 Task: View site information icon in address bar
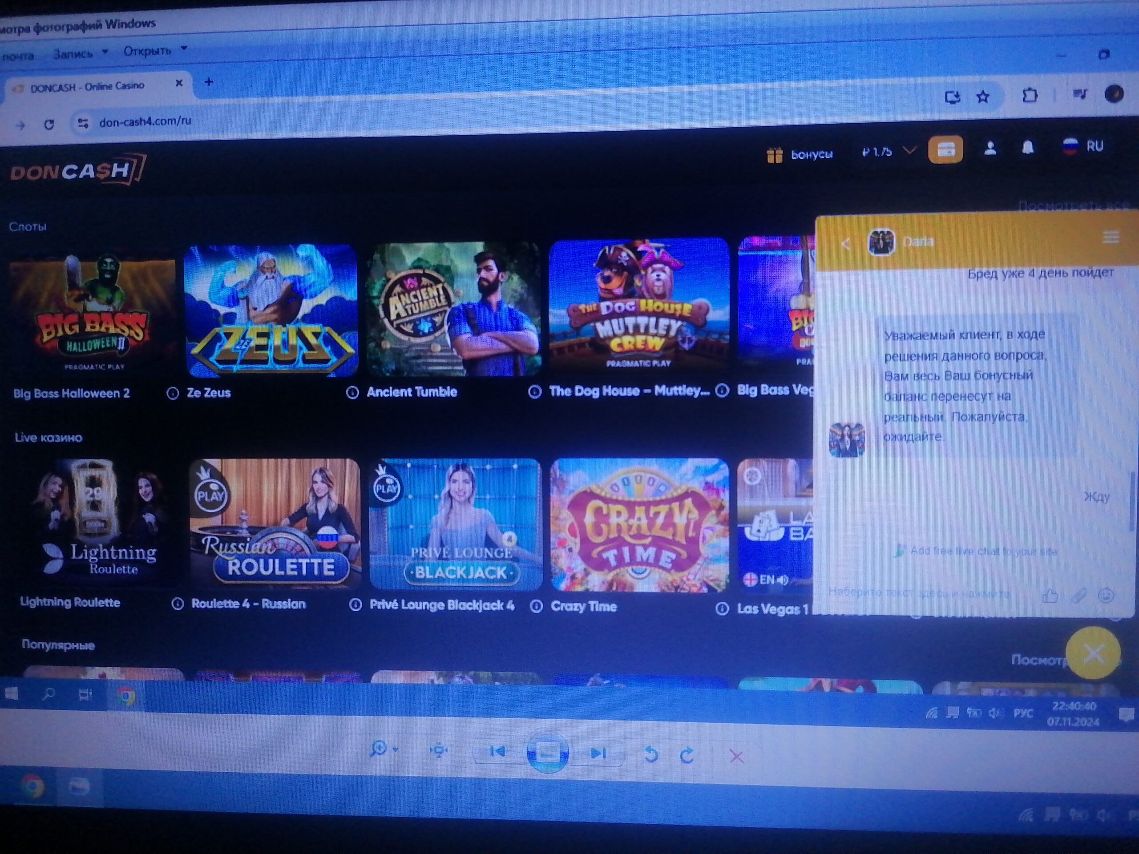83,123
